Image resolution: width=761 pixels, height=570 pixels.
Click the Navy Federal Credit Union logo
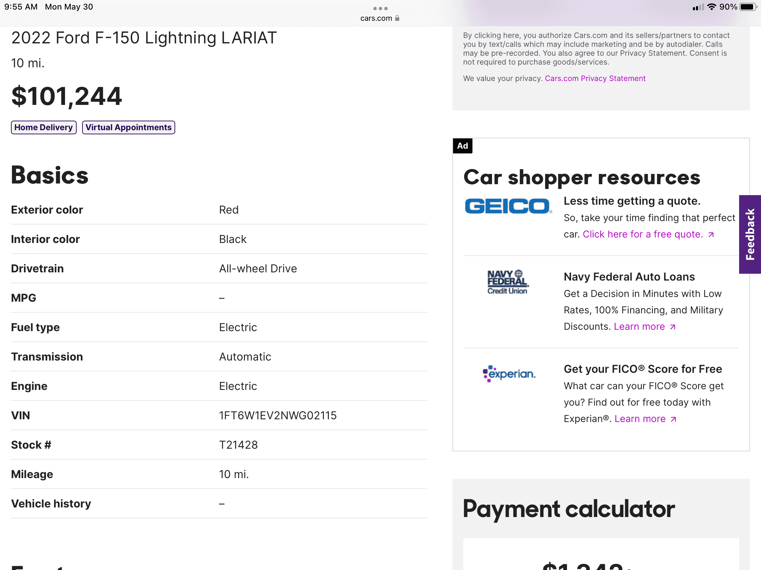507,282
